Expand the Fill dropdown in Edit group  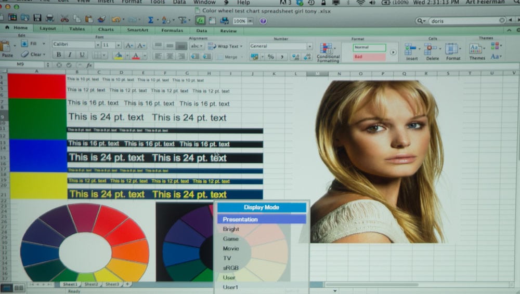[x=44, y=44]
